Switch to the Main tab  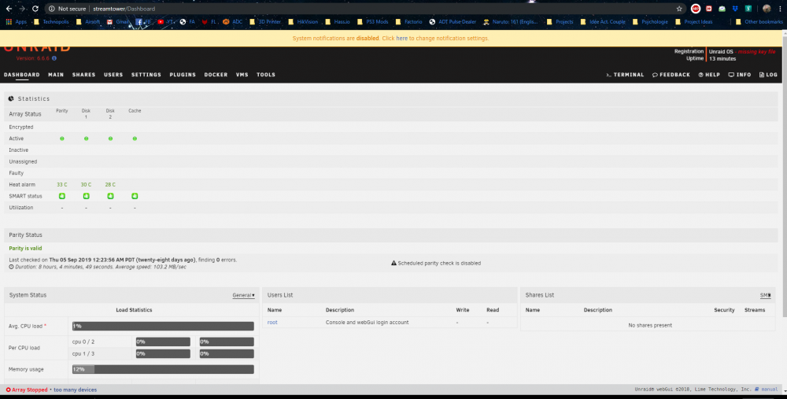pyautogui.click(x=56, y=75)
